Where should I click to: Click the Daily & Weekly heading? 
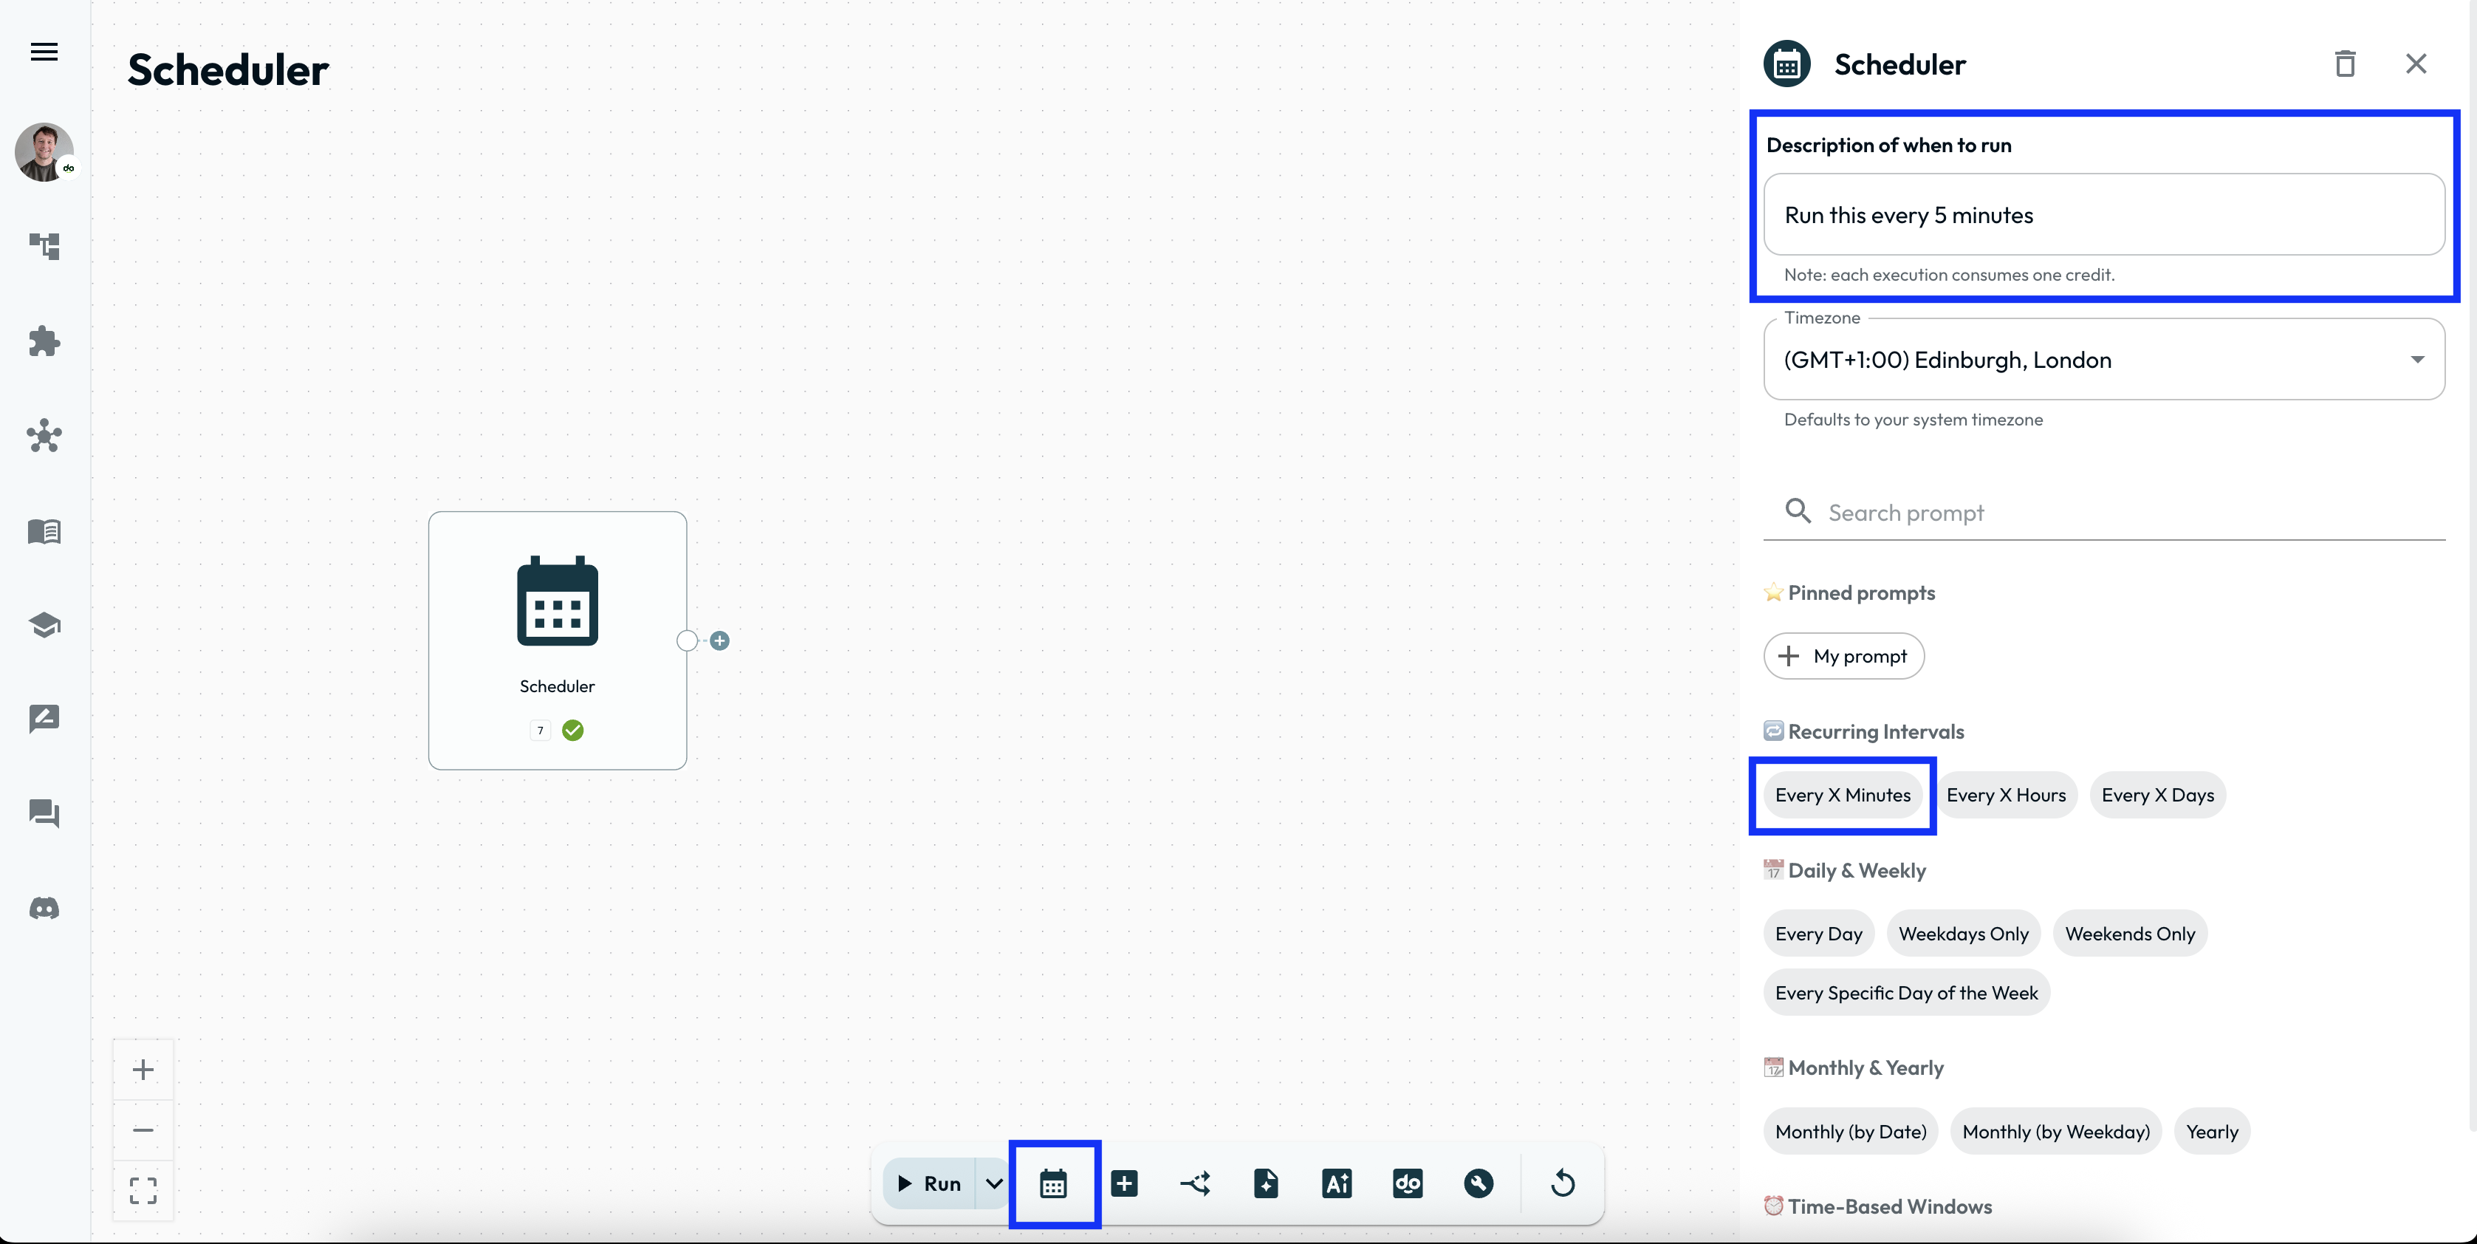(1857, 871)
